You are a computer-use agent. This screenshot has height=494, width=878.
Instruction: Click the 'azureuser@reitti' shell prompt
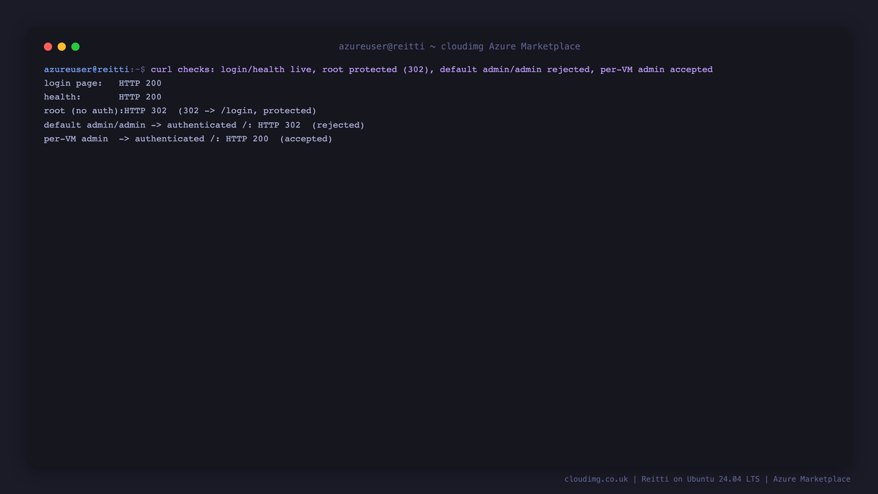(x=86, y=69)
